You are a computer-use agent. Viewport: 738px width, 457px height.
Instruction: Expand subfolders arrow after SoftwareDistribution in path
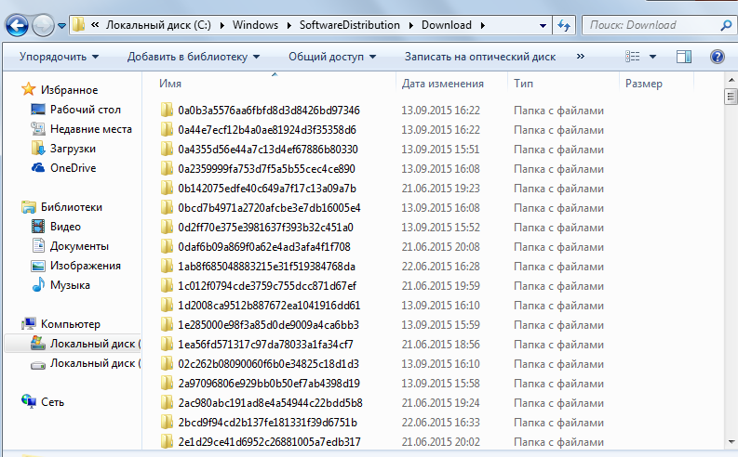[411, 26]
